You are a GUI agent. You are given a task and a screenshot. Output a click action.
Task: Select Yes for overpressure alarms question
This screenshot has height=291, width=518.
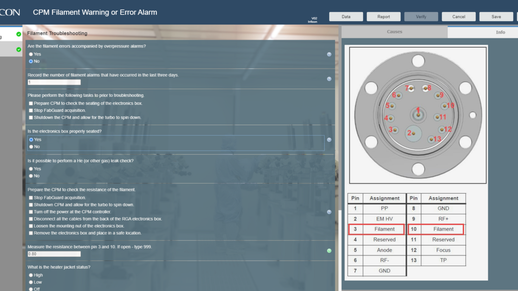click(31, 54)
